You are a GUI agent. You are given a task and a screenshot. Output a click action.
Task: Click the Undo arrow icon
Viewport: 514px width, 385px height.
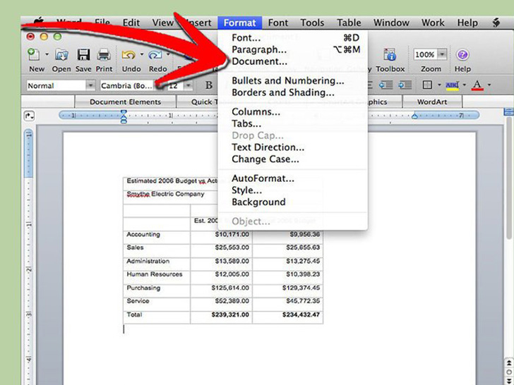click(128, 55)
